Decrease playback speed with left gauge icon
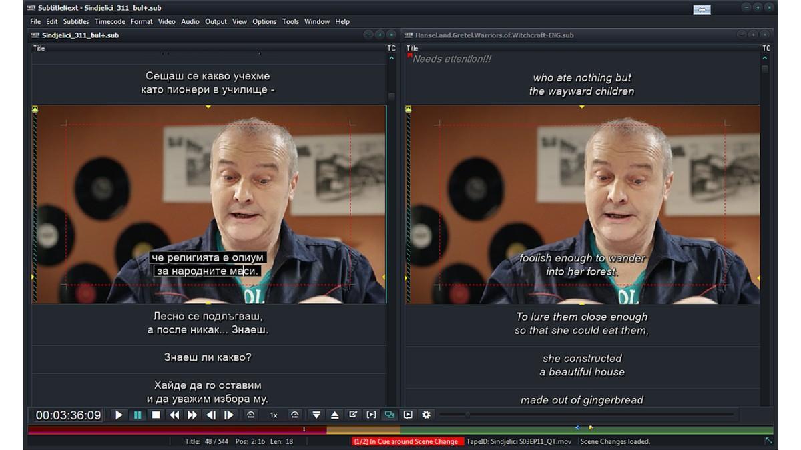The image size is (801, 450). click(x=250, y=415)
